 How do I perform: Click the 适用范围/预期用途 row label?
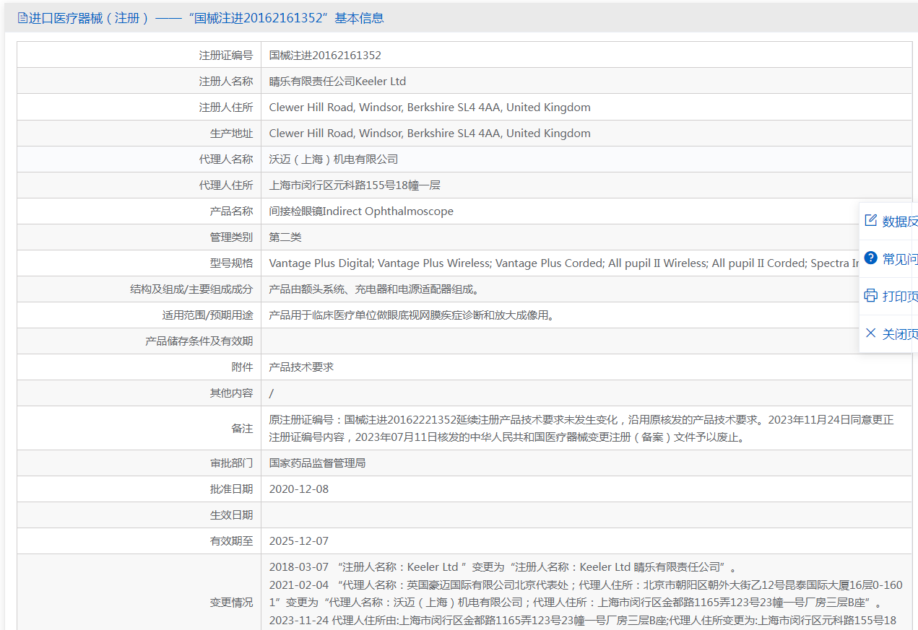click(x=208, y=315)
